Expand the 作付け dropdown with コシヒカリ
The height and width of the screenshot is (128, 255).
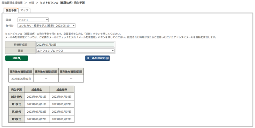coord(47,25)
